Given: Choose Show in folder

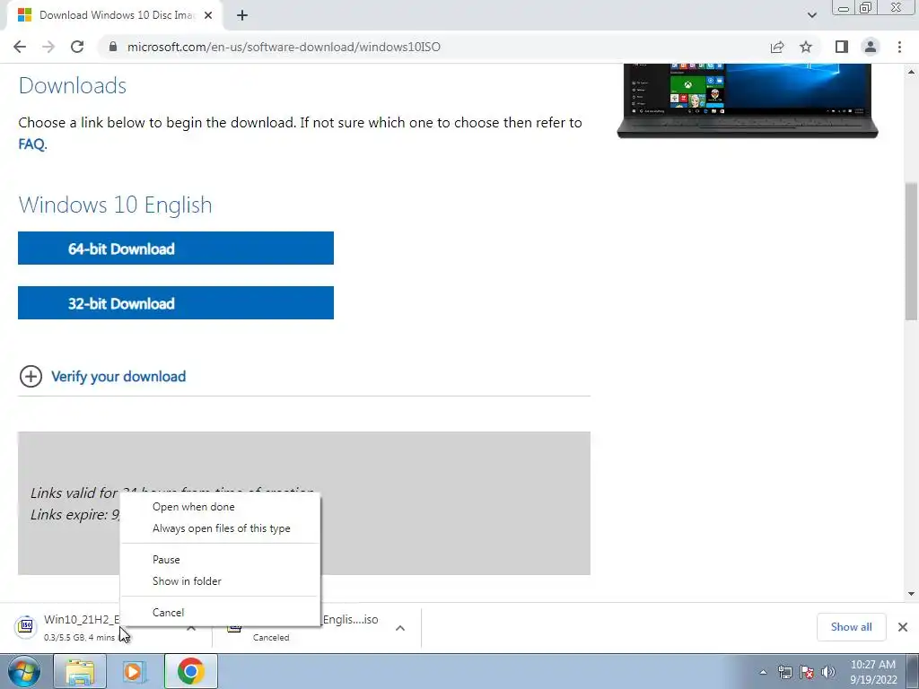Looking at the screenshot, I should (221, 581).
